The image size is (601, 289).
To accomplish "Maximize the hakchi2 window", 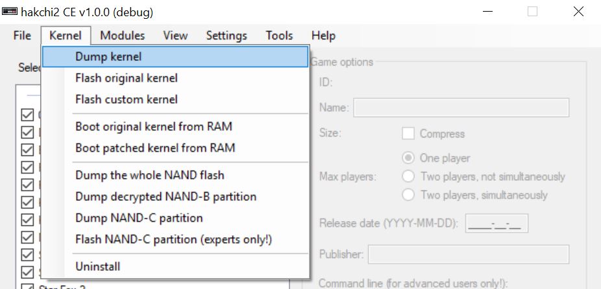I will coord(532,12).
